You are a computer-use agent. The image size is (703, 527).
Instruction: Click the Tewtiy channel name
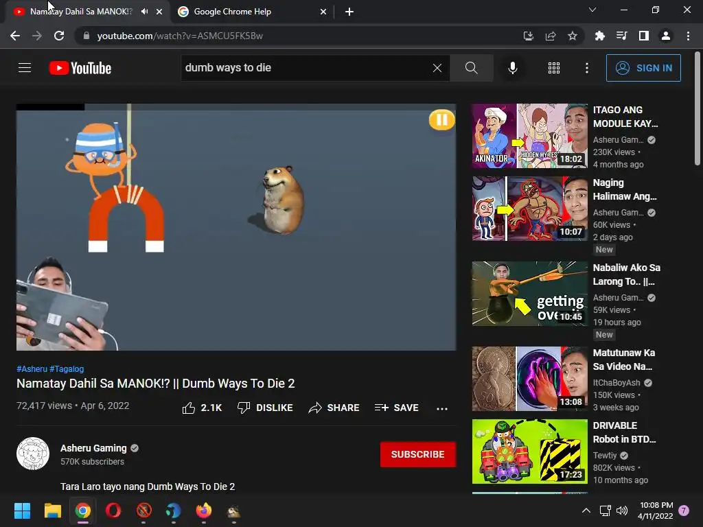[x=605, y=456]
